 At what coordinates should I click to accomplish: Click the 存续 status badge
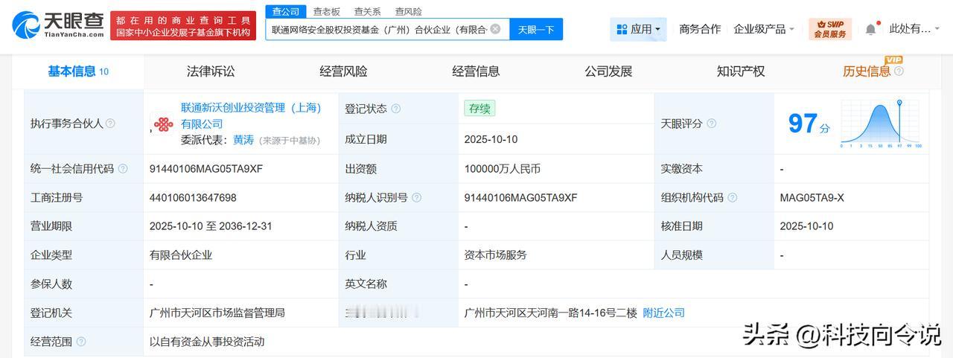[479, 109]
